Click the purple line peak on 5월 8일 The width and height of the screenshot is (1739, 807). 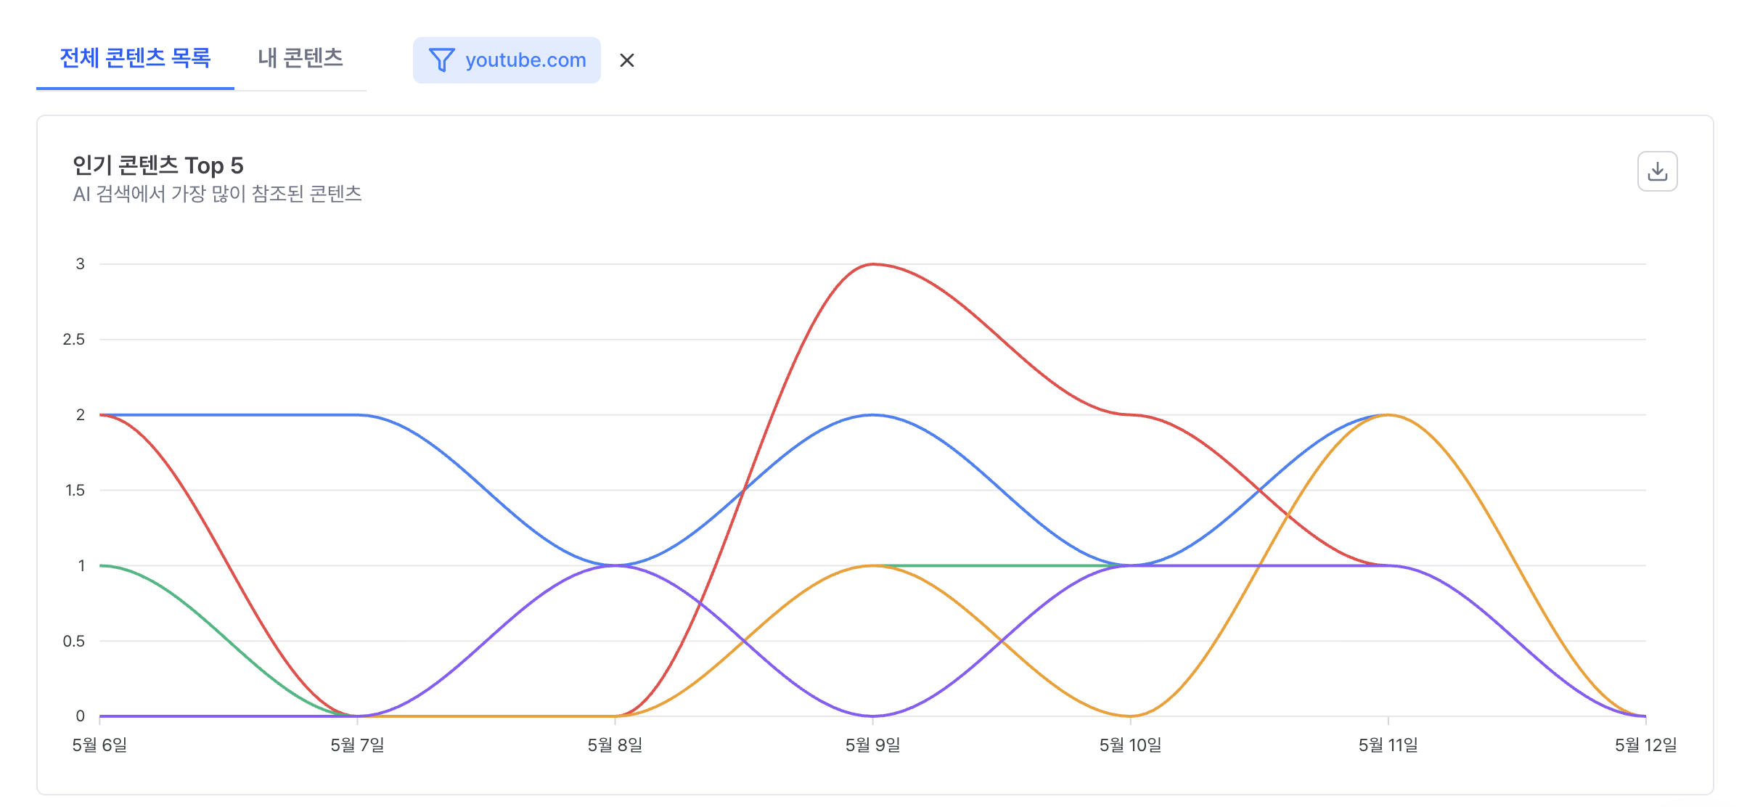point(615,565)
